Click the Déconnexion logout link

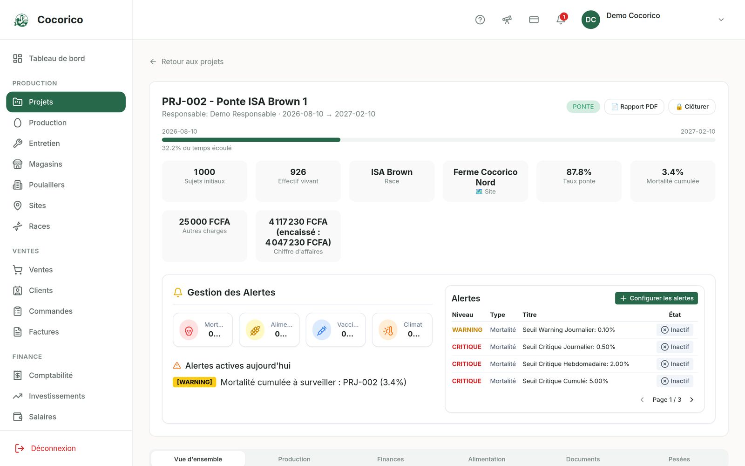pos(46,448)
